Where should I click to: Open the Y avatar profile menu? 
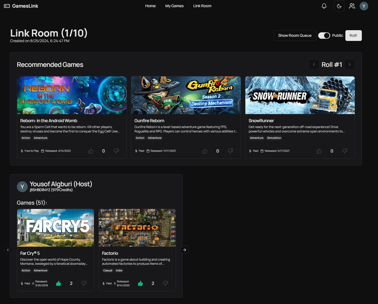pyautogui.click(x=364, y=6)
